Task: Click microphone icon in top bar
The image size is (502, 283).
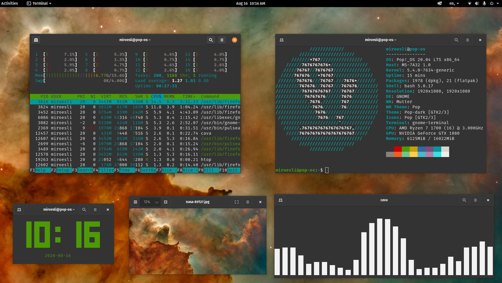Action: coord(484,3)
